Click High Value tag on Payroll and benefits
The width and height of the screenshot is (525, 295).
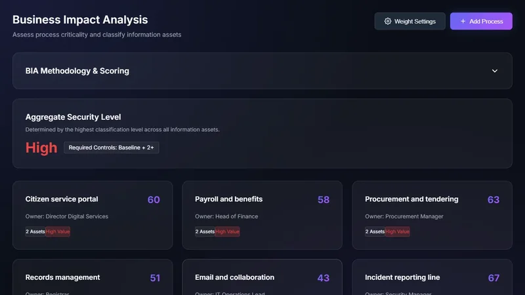click(227, 231)
